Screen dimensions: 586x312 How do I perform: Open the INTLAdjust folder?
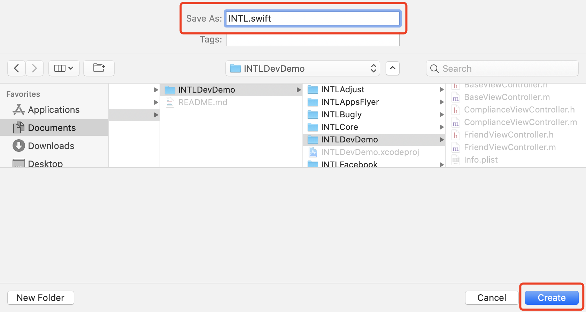[374, 89]
